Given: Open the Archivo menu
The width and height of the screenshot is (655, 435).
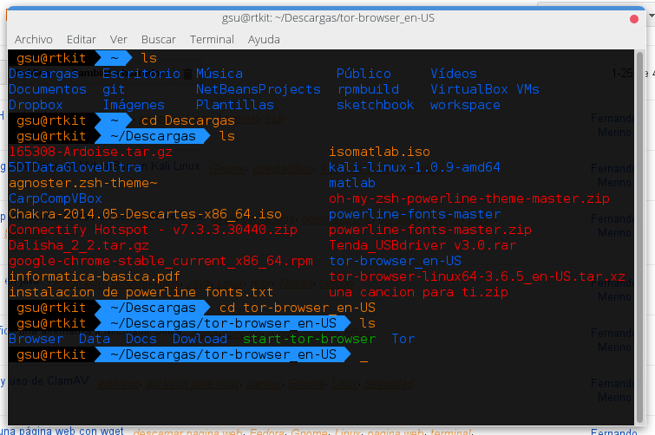Looking at the screenshot, I should 34,40.
